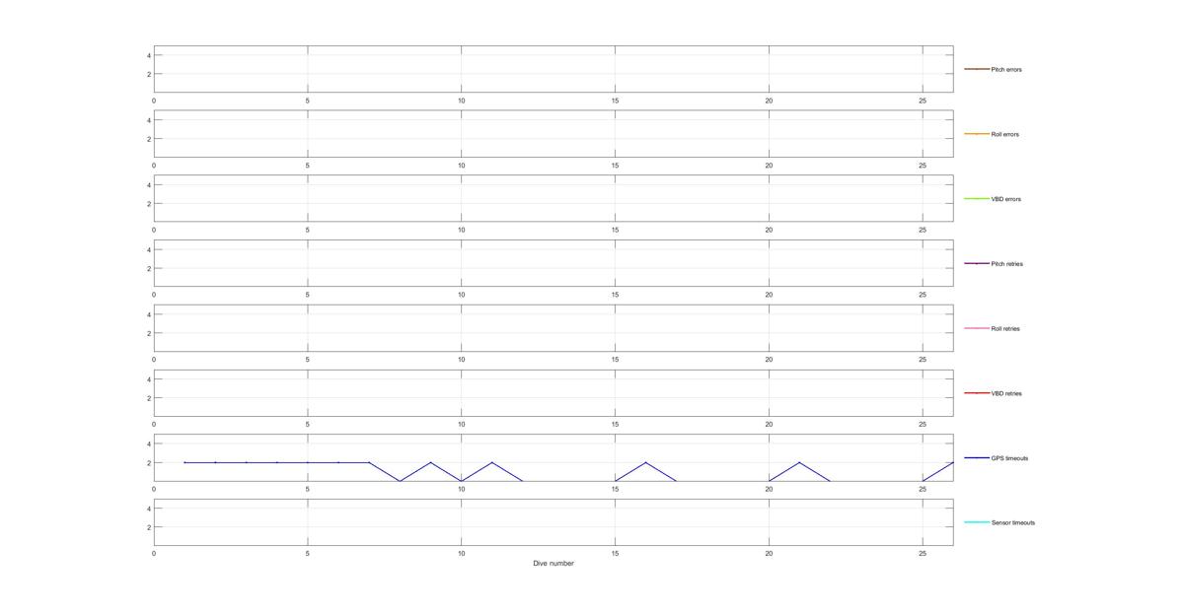
Task: Click the GPS timeouts legend label
Action: click(x=1009, y=458)
